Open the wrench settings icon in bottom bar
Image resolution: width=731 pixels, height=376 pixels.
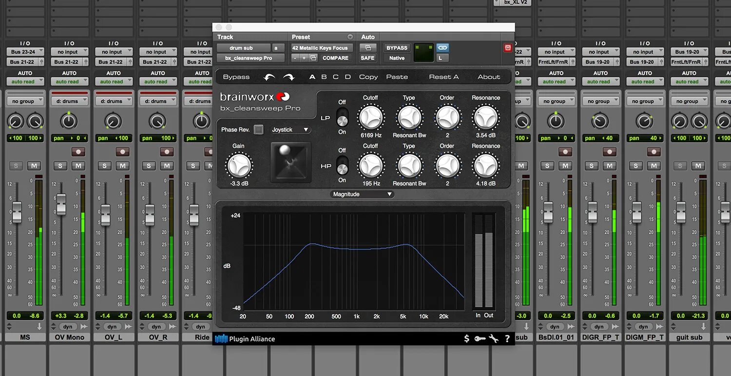(x=494, y=338)
